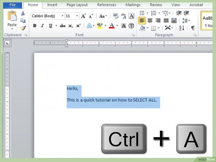
Task: Switch to the Insert tab
Action: pyautogui.click(x=52, y=5)
